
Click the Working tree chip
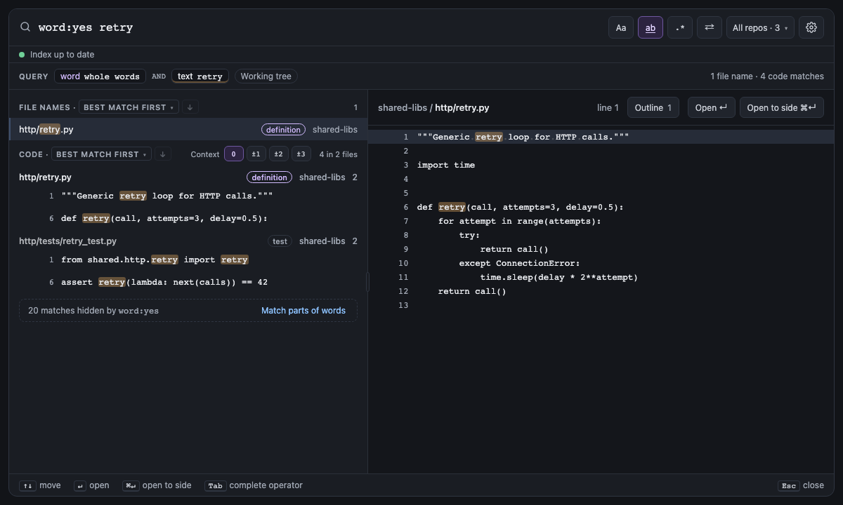click(266, 76)
